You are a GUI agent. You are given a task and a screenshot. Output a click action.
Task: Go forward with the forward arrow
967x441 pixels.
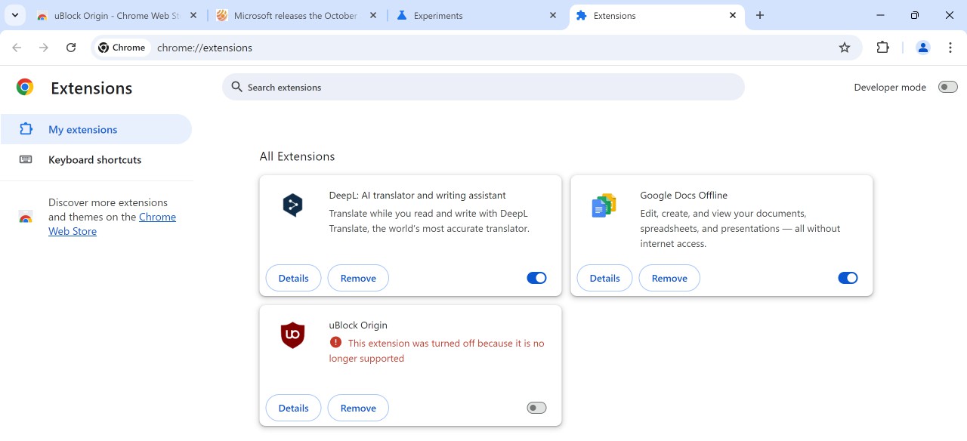[44, 48]
